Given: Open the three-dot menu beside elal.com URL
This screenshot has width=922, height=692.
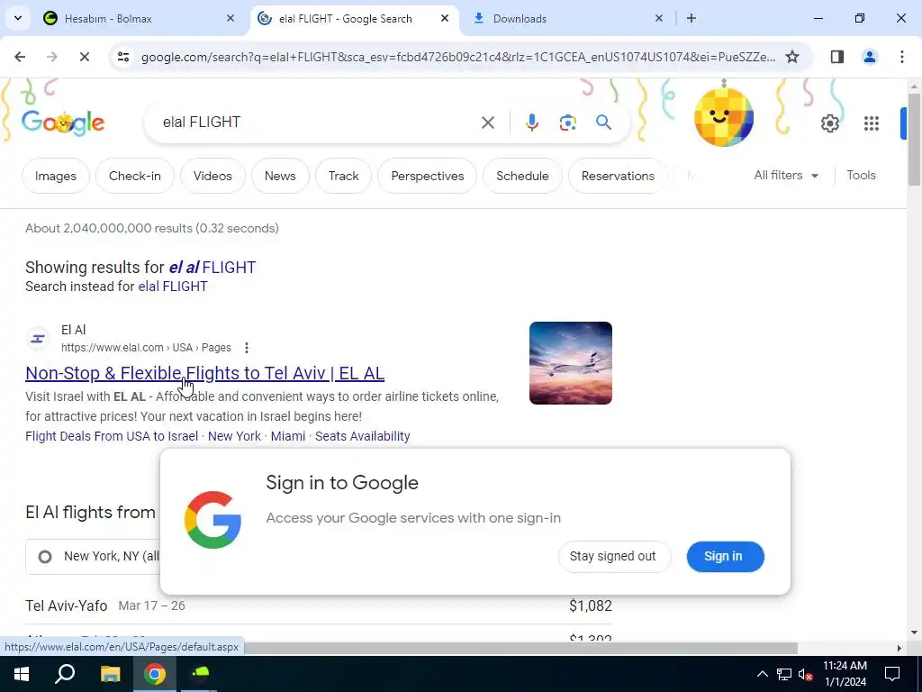Looking at the screenshot, I should tap(247, 348).
